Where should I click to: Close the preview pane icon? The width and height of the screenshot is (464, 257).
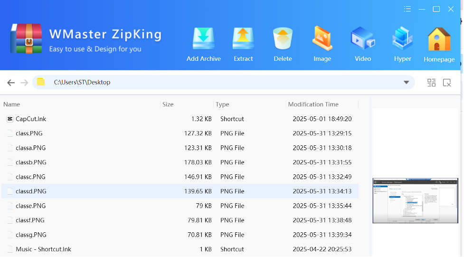447,83
